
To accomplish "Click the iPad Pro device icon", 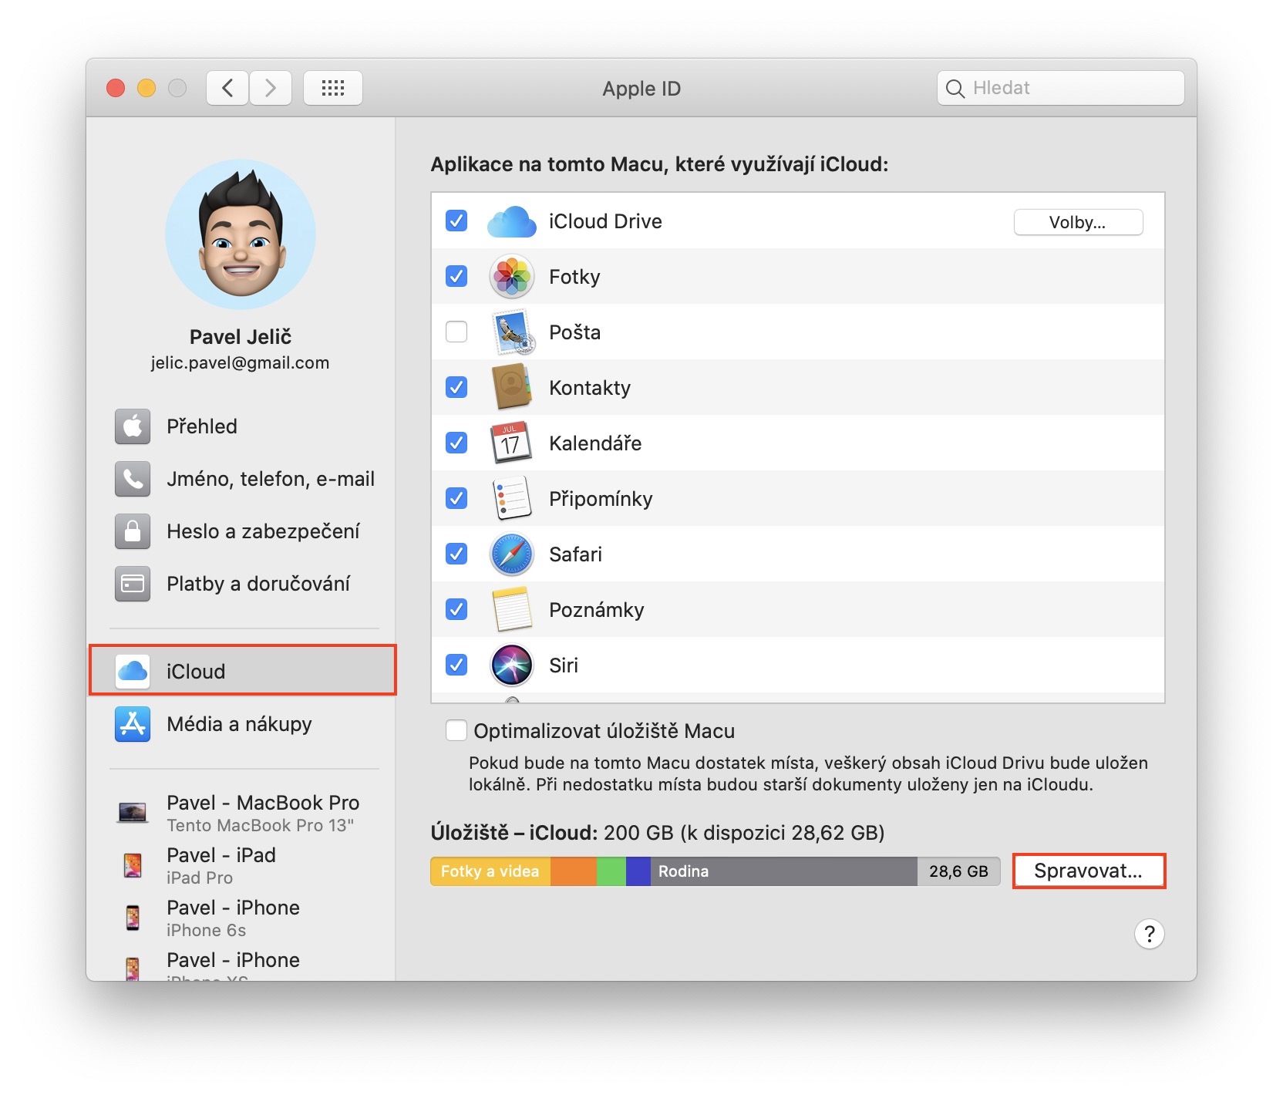I will click(133, 865).
